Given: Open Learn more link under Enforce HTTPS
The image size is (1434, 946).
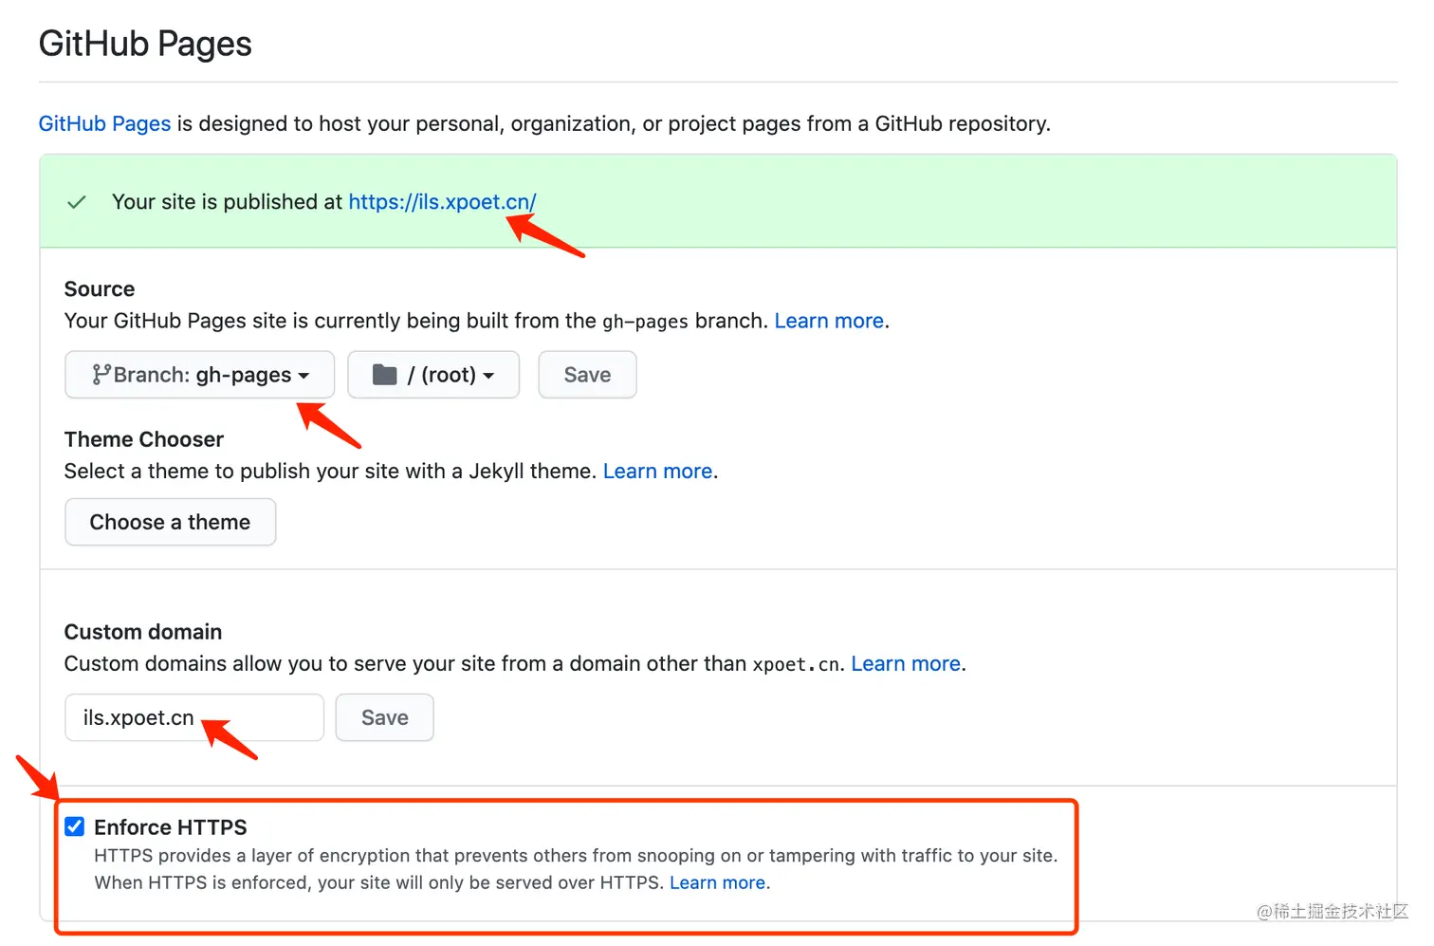Looking at the screenshot, I should pos(717,883).
